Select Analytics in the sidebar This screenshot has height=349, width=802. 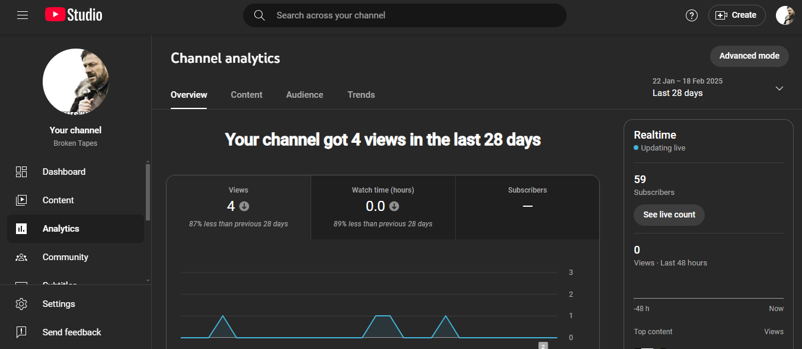[x=60, y=229]
